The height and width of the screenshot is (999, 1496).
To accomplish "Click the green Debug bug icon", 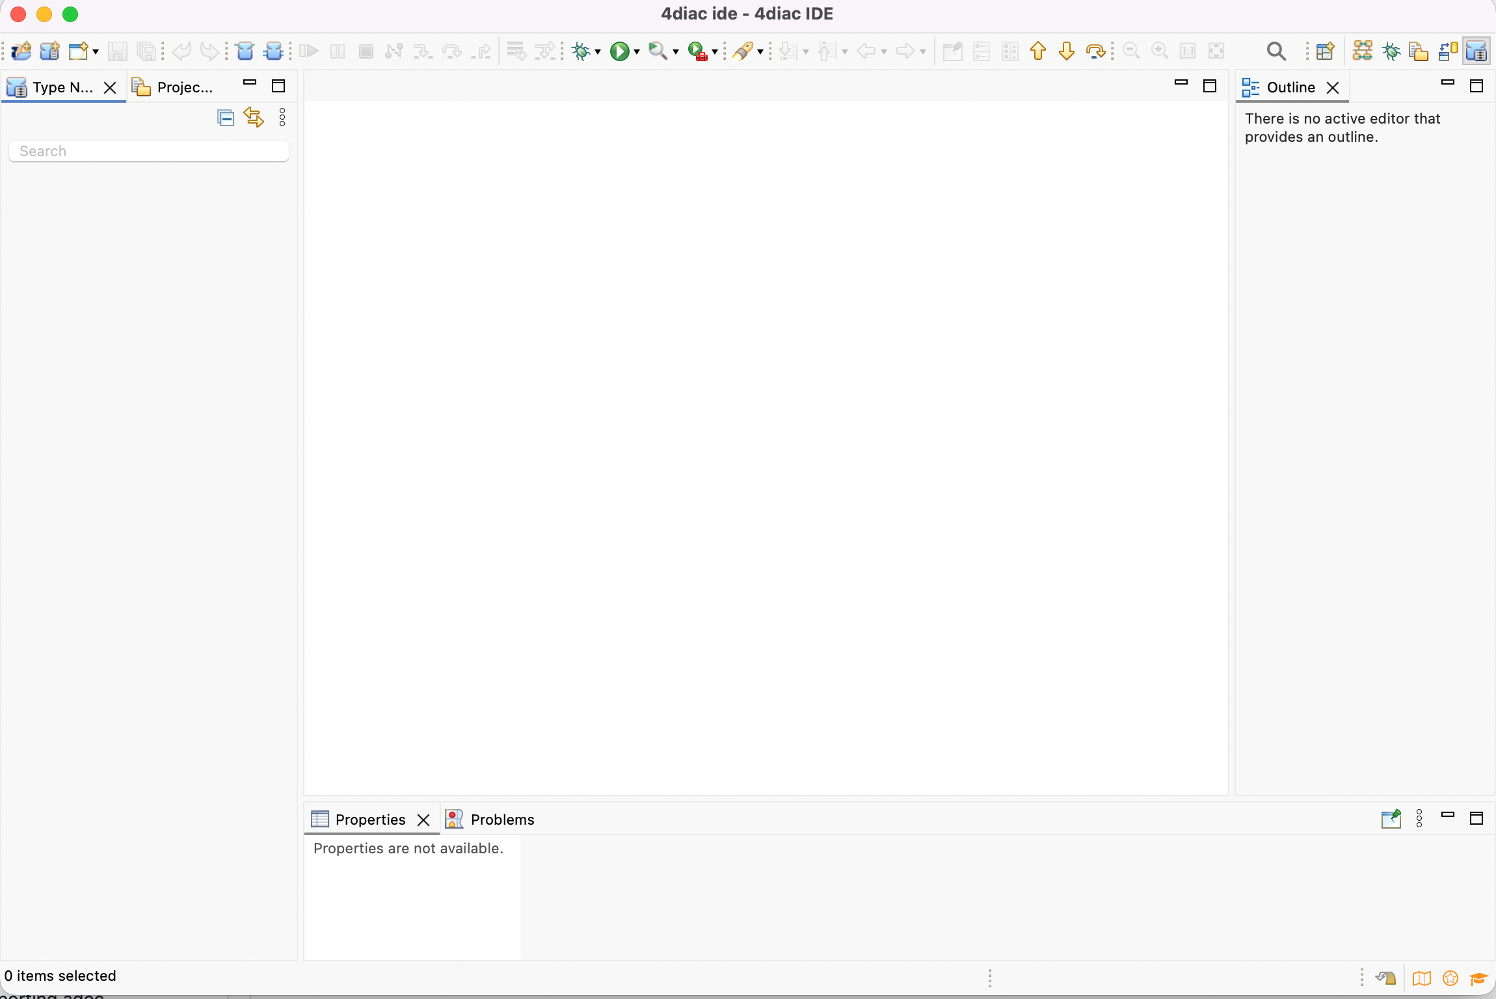I will tap(581, 51).
